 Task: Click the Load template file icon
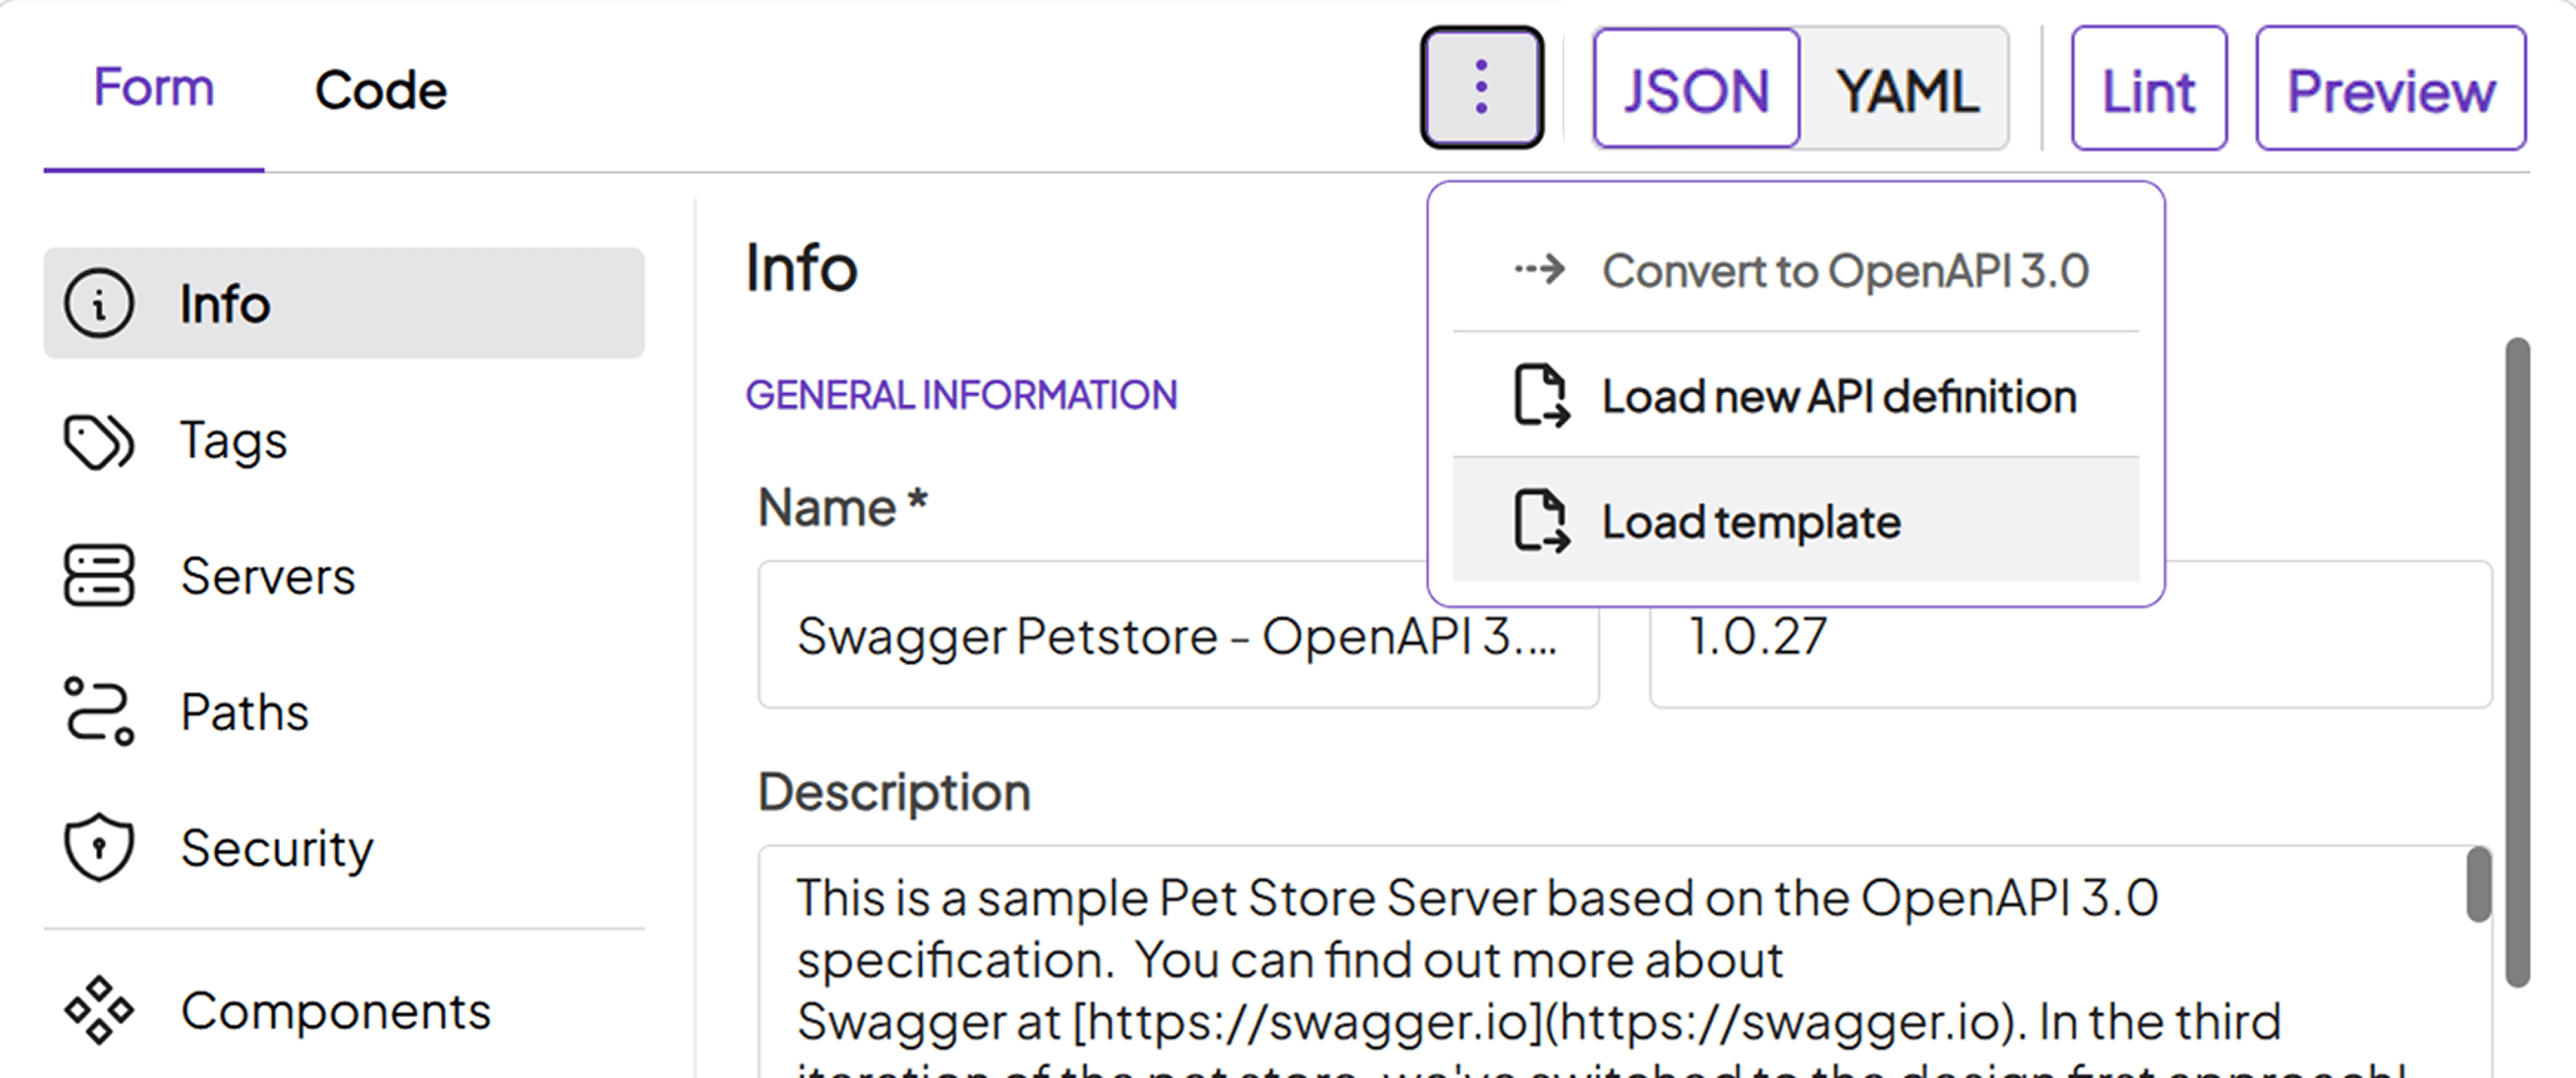[1540, 521]
